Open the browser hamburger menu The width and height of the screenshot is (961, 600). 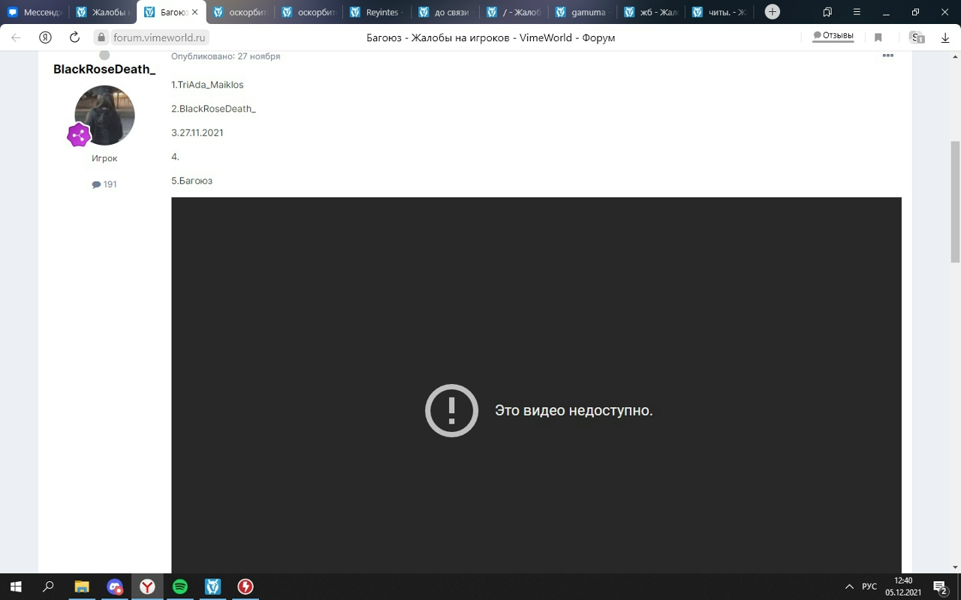(x=857, y=12)
